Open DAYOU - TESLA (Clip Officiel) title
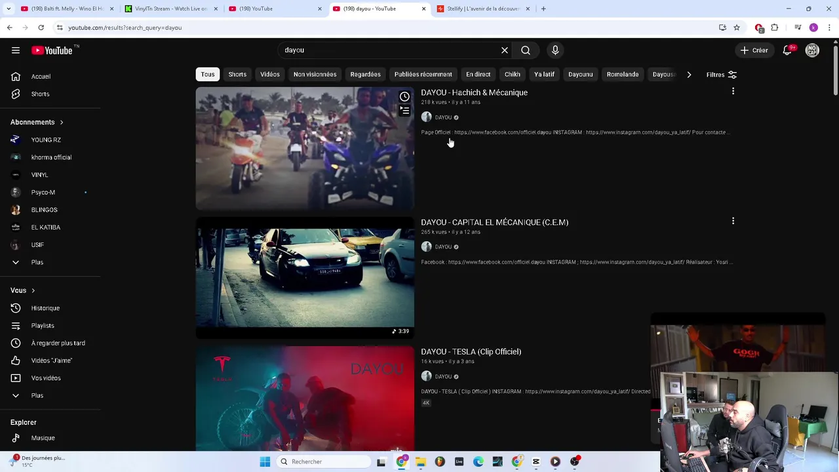The width and height of the screenshot is (839, 472). coord(471,352)
